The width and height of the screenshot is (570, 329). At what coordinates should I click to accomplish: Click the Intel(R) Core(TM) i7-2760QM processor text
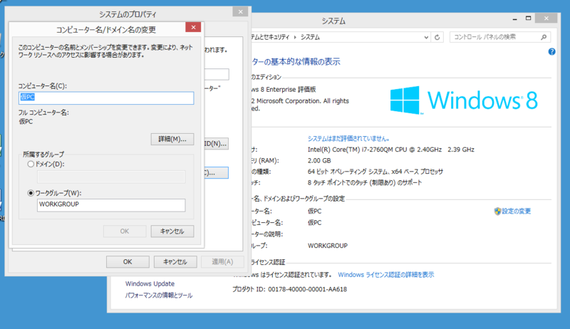point(390,150)
